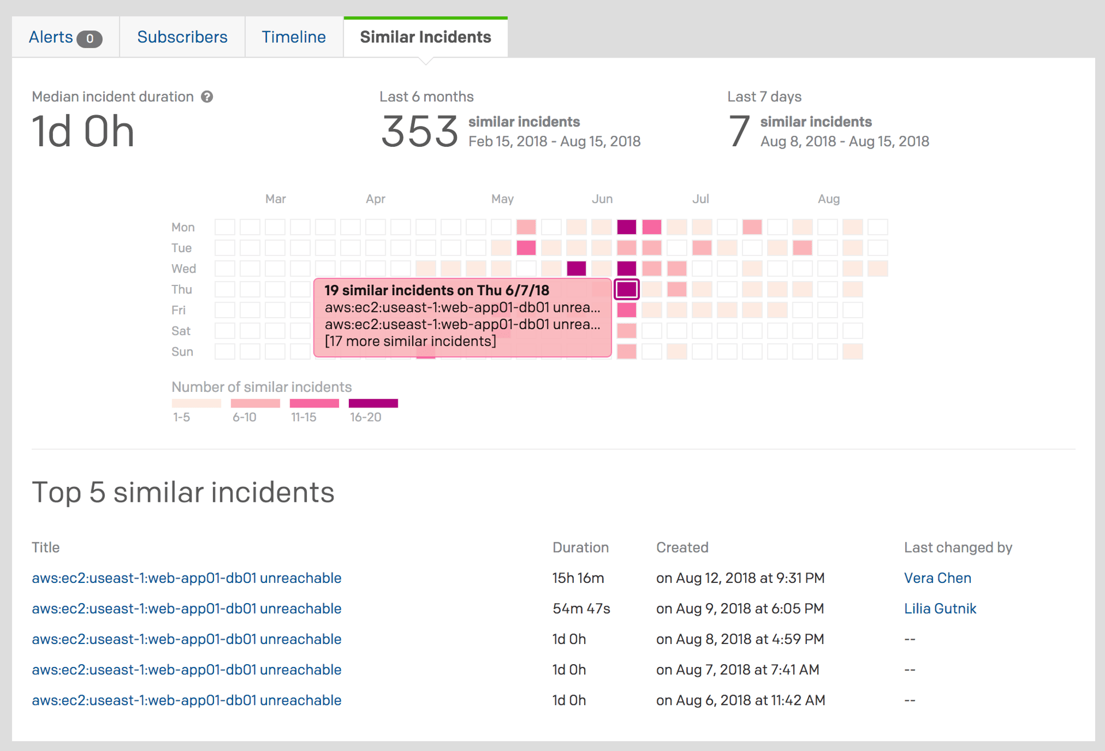This screenshot has height=751, width=1105.
Task: Click the Alerts count badge showing 0
Action: tap(90, 39)
